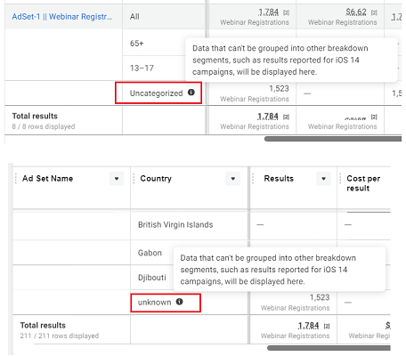Click the info icon beside unknown country
Viewport: 406px width, 356px height.
click(x=179, y=302)
